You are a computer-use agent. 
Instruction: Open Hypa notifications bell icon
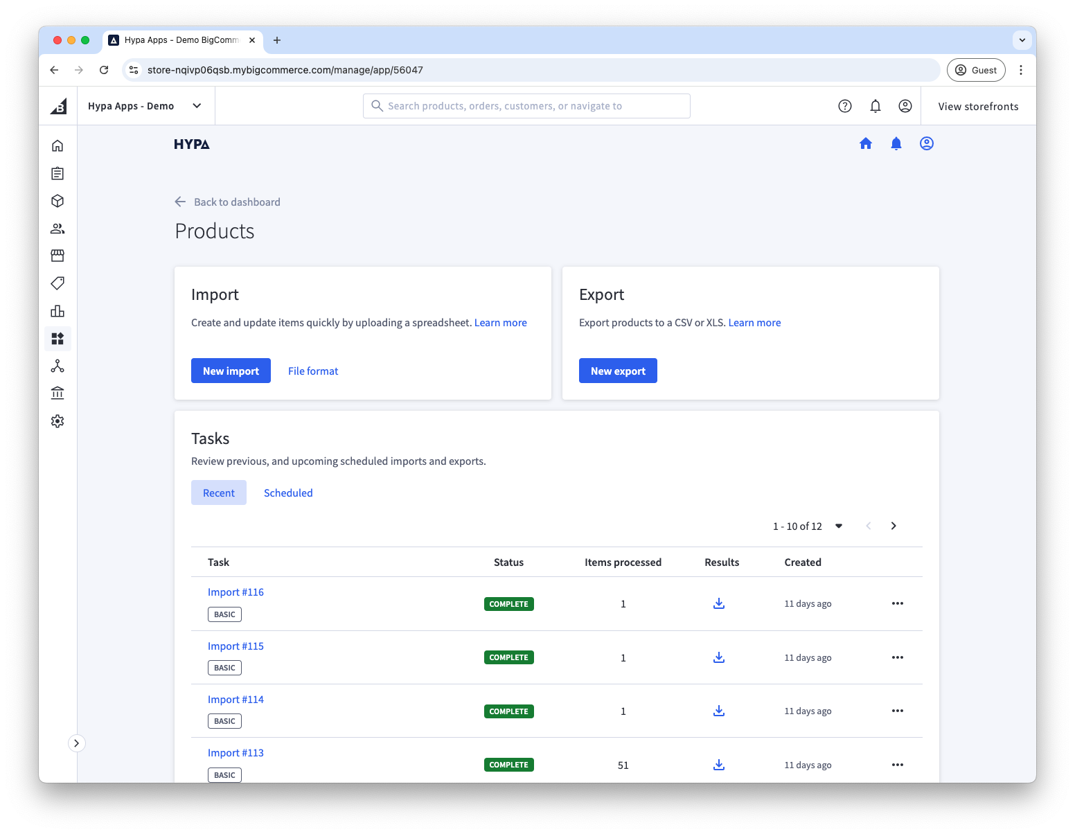point(896,143)
